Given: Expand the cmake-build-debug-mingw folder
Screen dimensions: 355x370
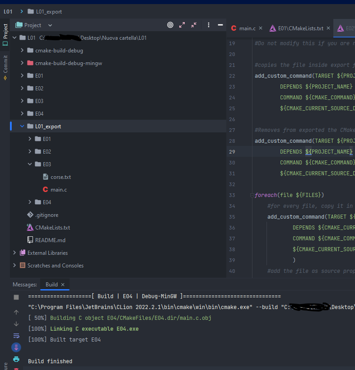Looking at the screenshot, I should (x=22, y=63).
